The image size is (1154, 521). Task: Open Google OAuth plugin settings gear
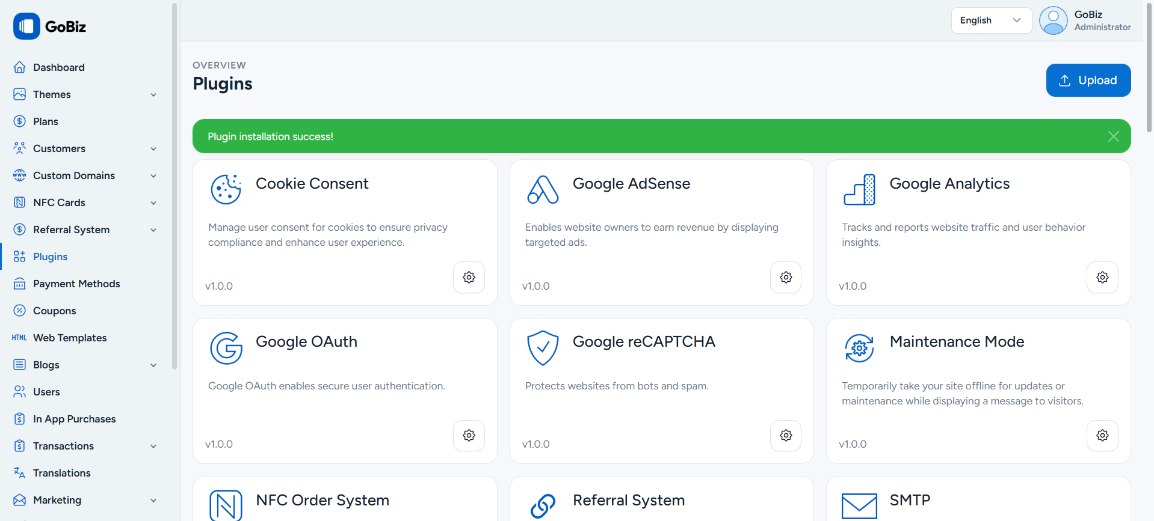point(469,435)
